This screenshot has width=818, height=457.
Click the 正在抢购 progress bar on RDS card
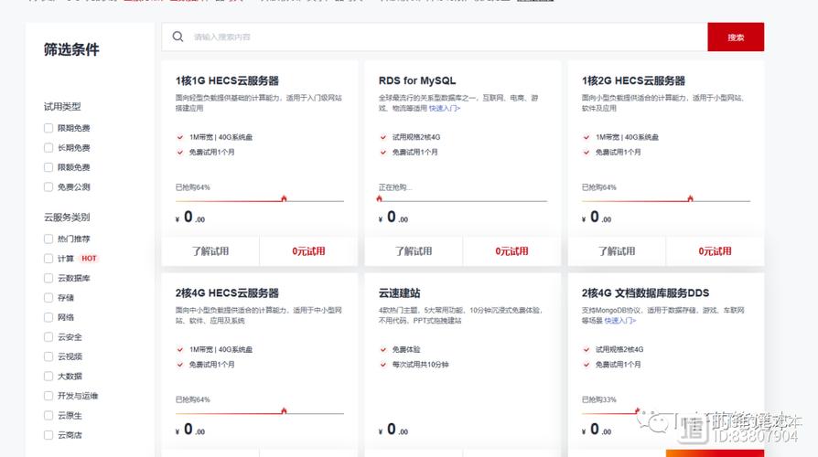click(463, 200)
